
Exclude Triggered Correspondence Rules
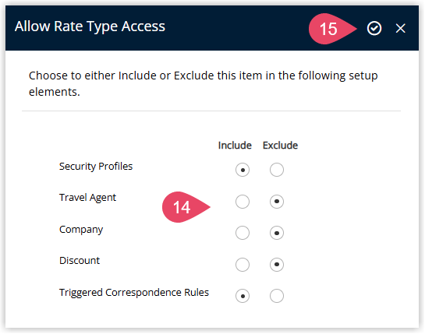tap(277, 296)
